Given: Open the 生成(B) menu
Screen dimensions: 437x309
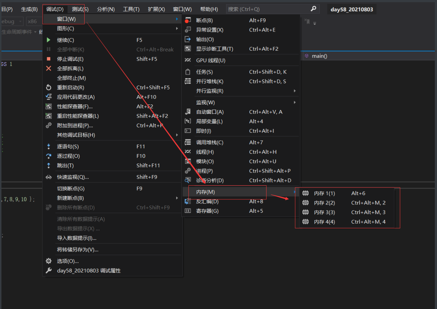Looking at the screenshot, I should pos(29,9).
